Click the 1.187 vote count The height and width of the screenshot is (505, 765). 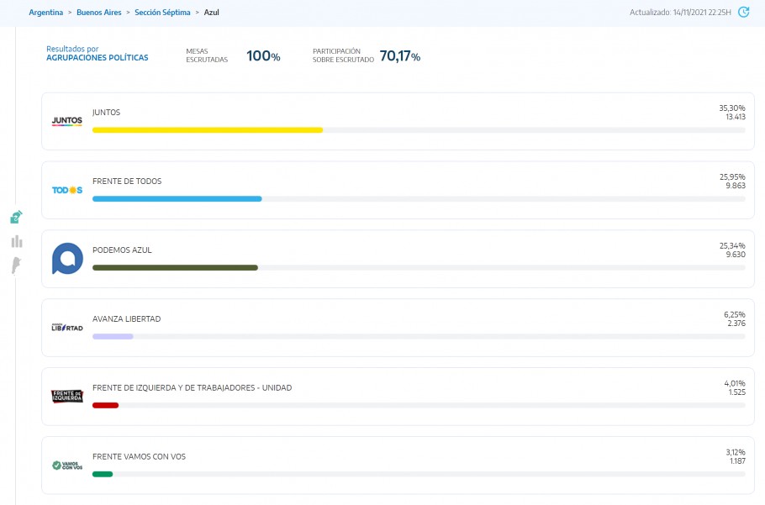point(738,461)
